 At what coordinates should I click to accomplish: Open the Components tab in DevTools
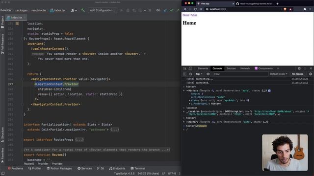pos(263,68)
